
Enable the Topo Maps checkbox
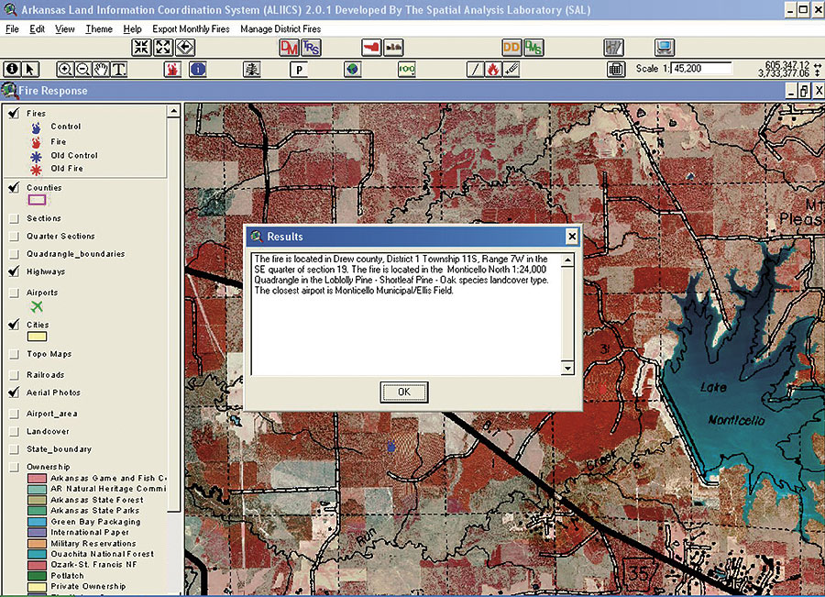(x=14, y=354)
